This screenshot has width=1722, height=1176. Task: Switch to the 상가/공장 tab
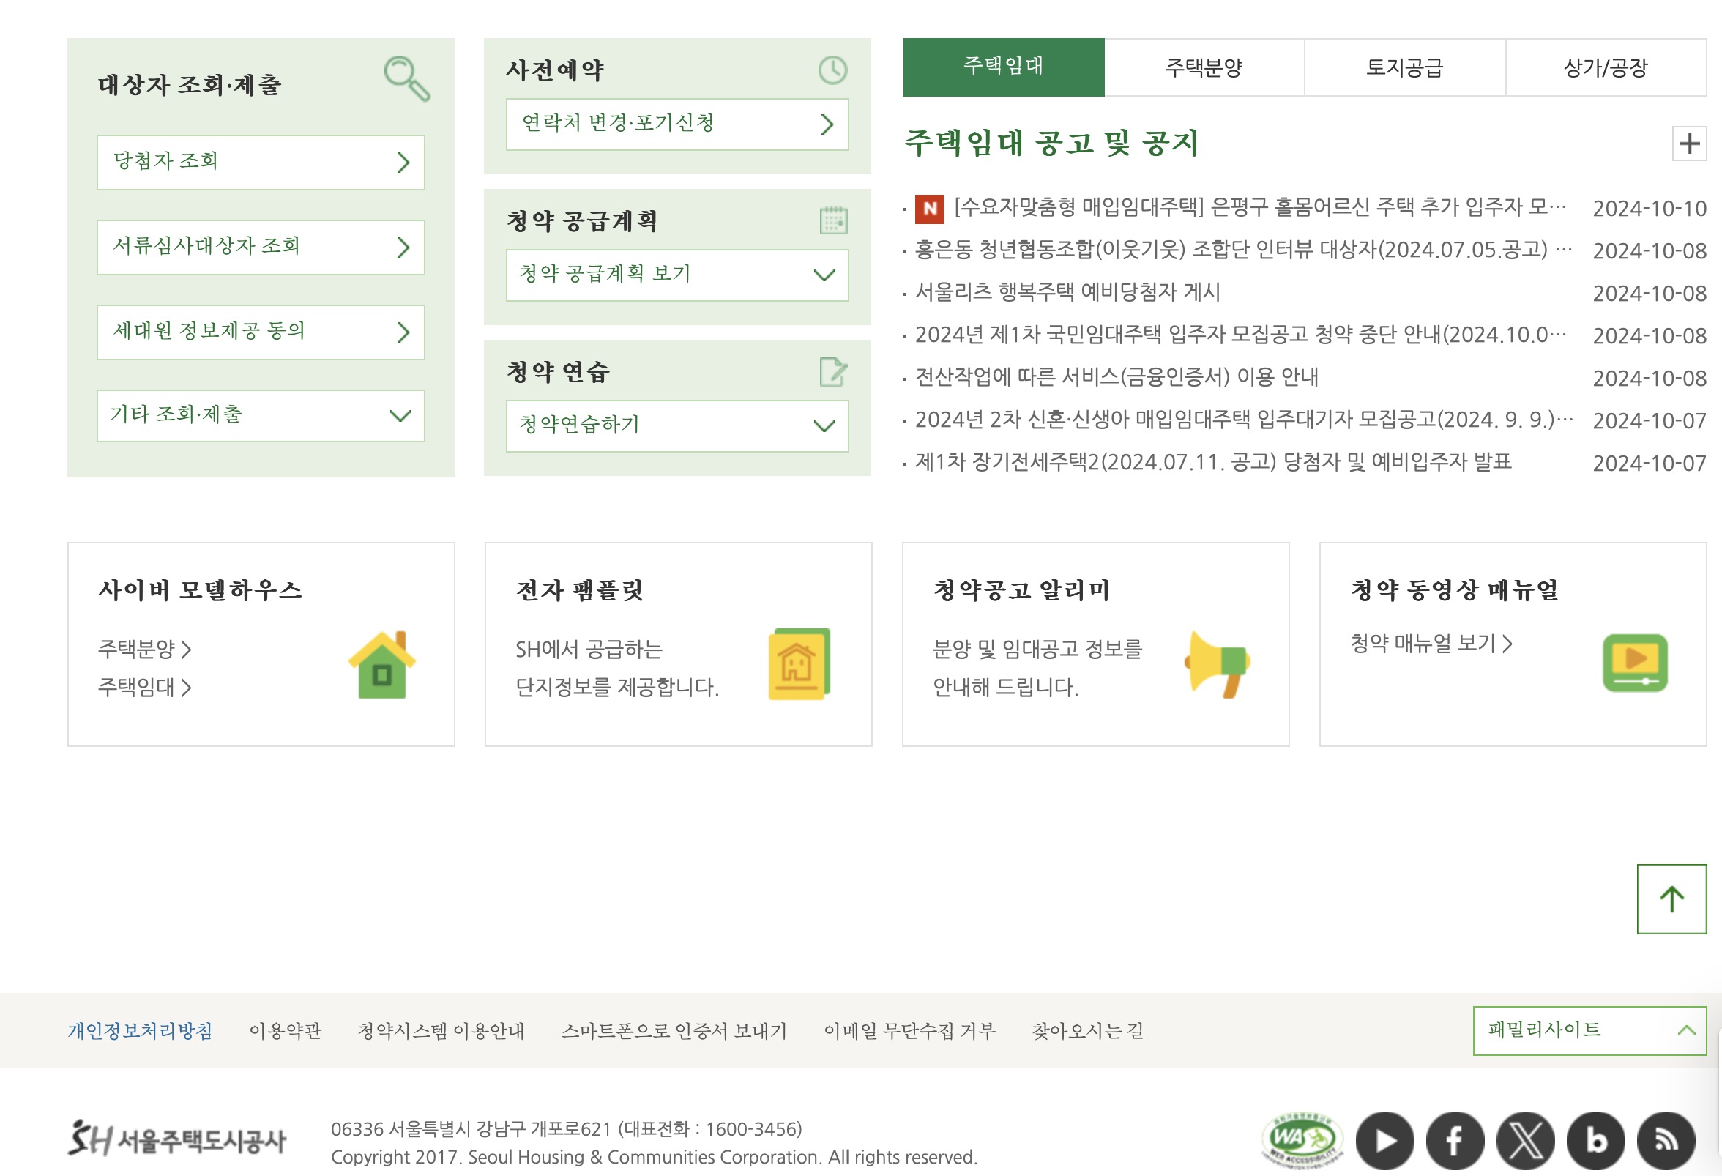click(x=1605, y=67)
